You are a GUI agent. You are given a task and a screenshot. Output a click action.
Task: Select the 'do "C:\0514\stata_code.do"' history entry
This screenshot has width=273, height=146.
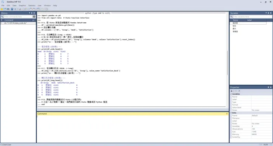tap(18, 23)
